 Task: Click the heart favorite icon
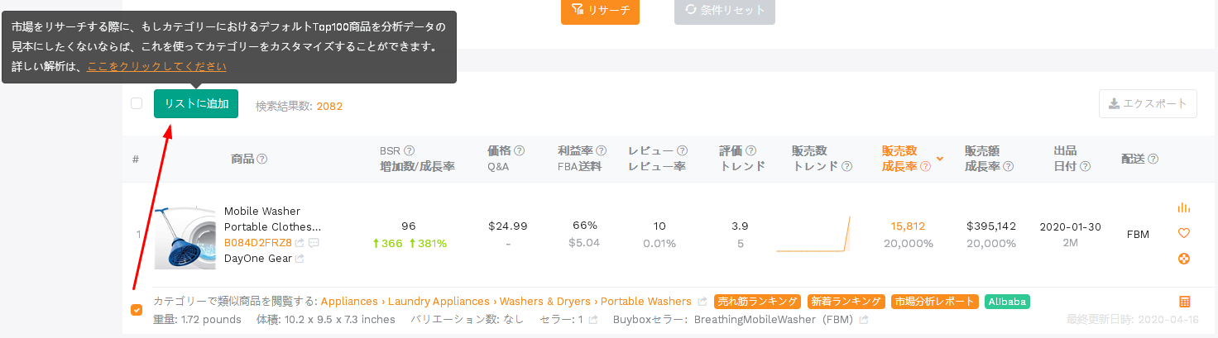[x=1183, y=234]
